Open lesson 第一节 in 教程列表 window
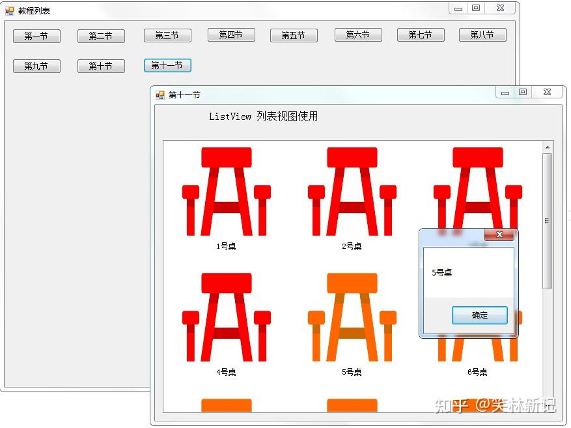 [36, 36]
